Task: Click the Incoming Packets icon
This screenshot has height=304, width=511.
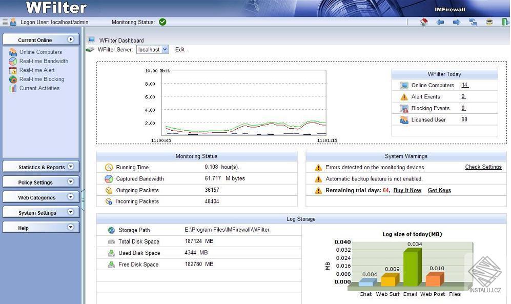Action: point(109,201)
